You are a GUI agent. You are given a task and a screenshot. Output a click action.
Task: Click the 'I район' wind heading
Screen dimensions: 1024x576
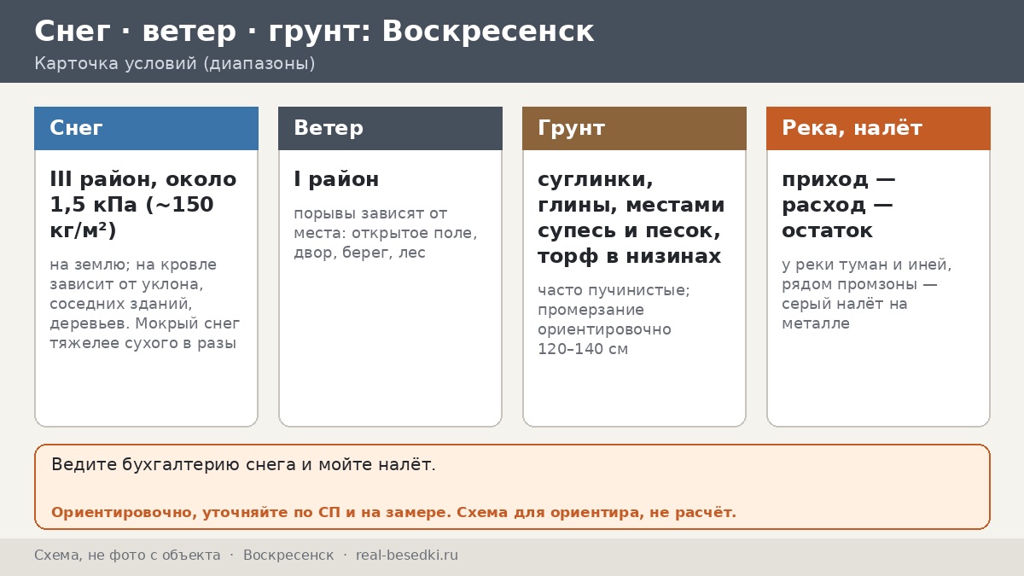click(336, 179)
